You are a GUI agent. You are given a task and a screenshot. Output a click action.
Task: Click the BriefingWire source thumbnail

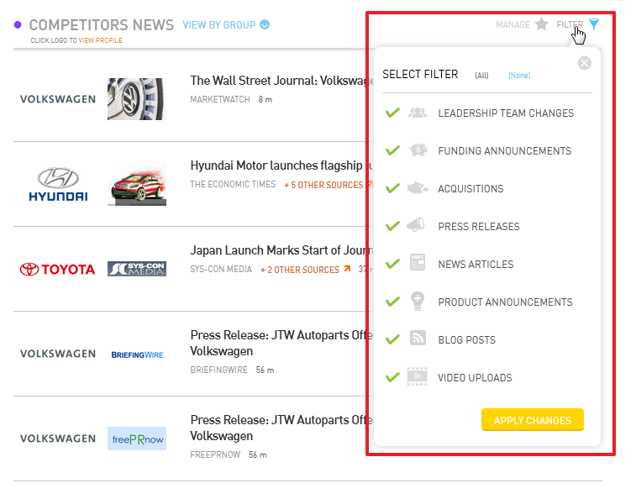pos(137,355)
